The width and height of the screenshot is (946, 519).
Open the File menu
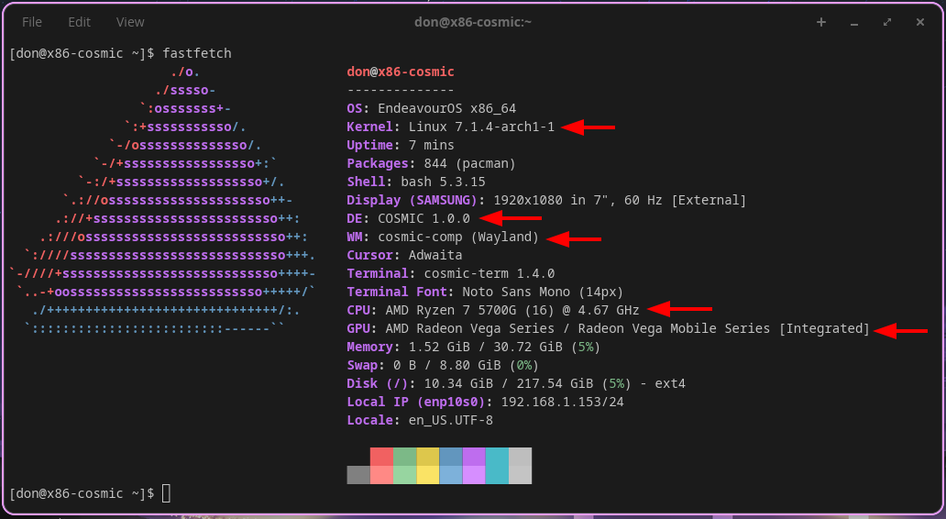(32, 22)
